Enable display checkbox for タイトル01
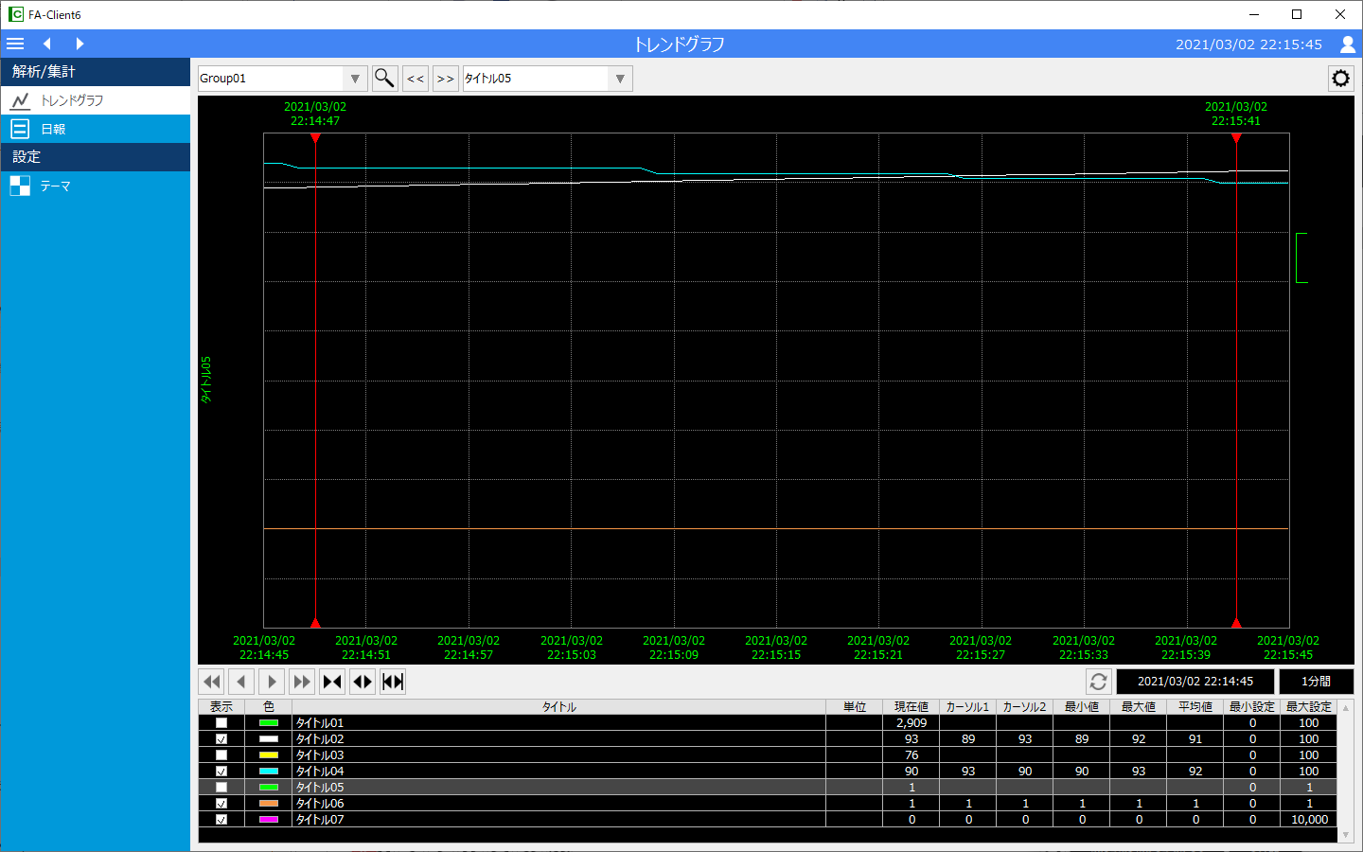 point(221,723)
